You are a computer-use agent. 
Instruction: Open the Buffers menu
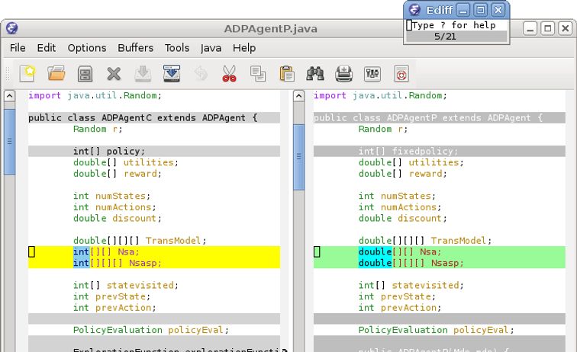tap(135, 47)
